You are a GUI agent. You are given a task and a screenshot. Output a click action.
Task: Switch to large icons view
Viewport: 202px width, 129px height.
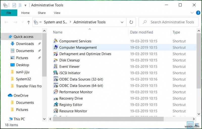coord(197,125)
